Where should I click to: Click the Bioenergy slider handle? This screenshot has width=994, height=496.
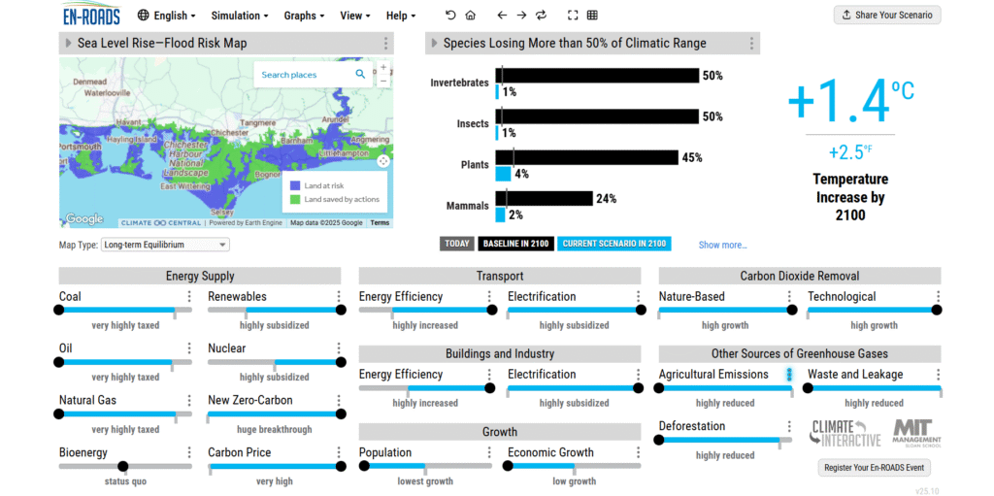pos(122,467)
